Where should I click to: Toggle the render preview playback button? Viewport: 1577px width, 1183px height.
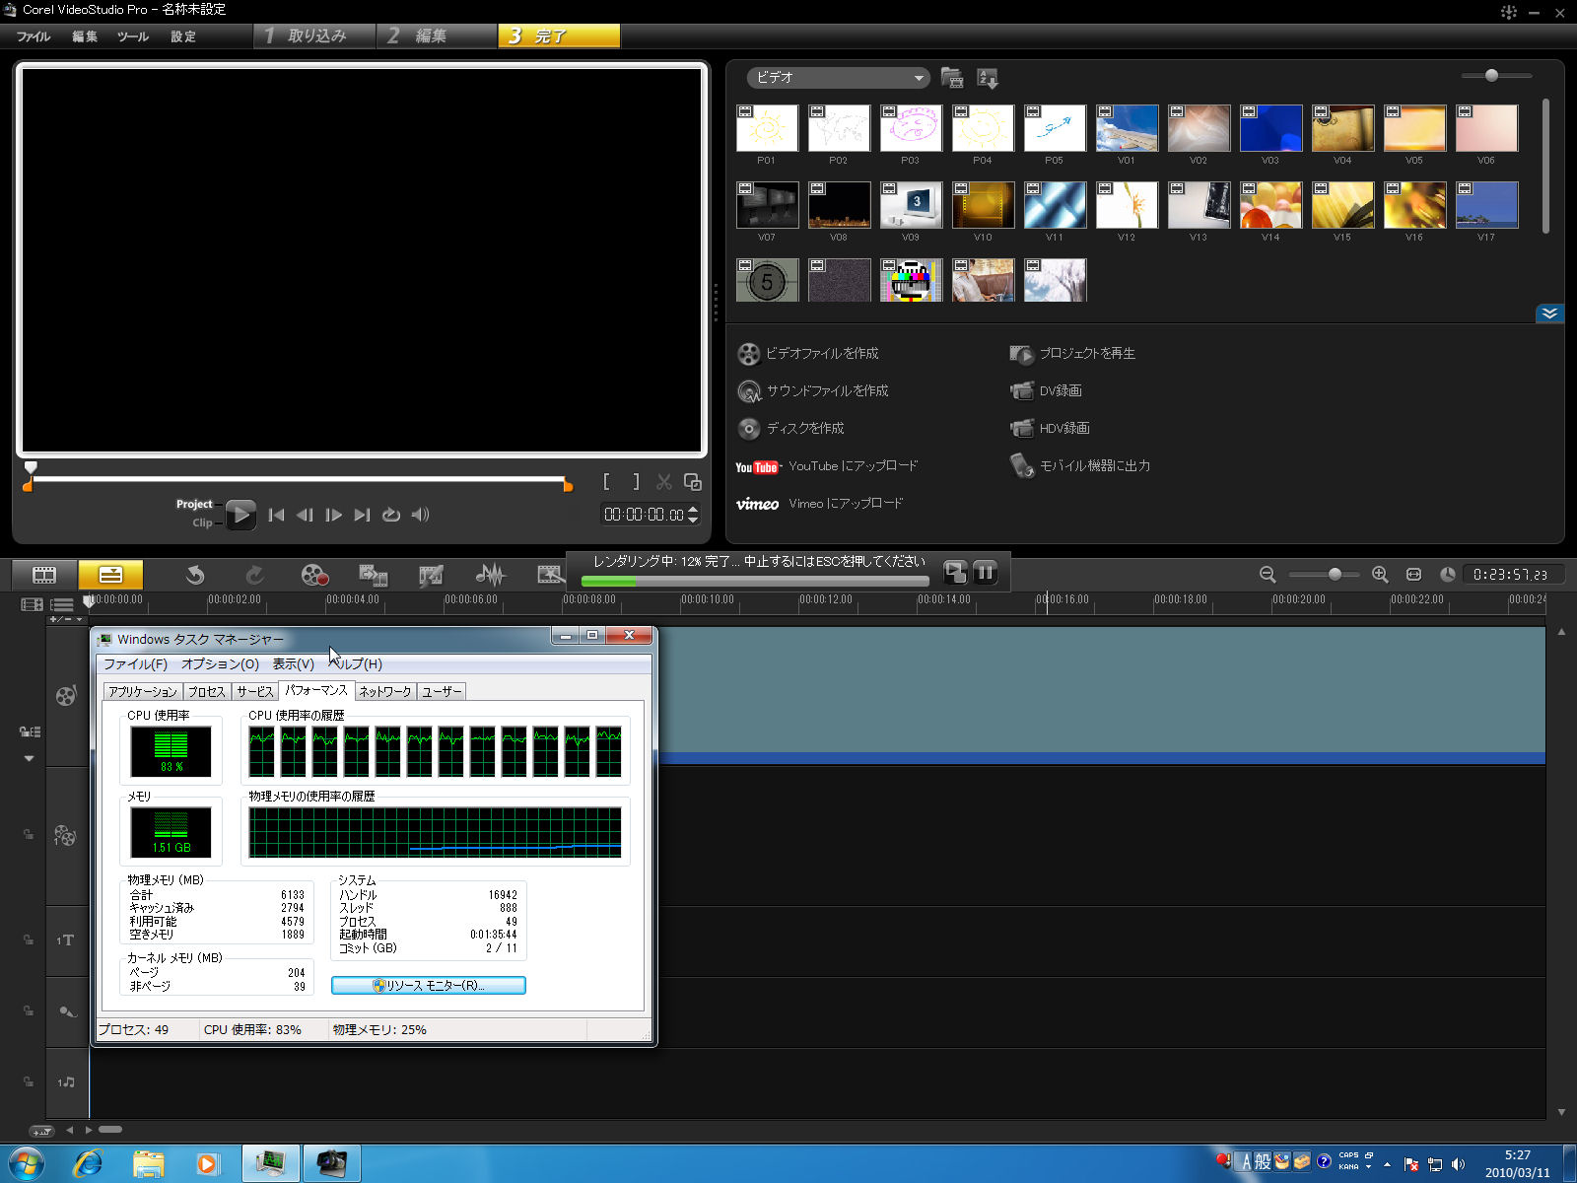coord(954,573)
